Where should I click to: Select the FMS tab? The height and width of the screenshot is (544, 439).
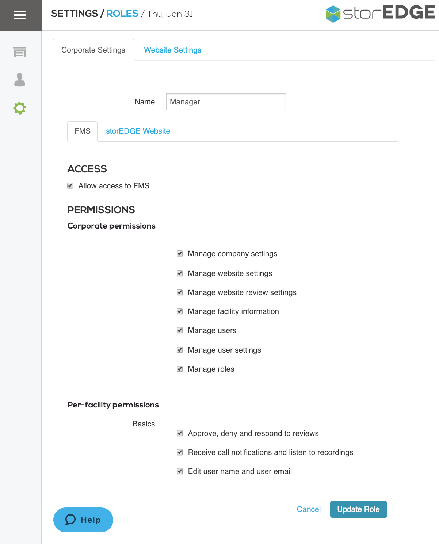pyautogui.click(x=82, y=131)
